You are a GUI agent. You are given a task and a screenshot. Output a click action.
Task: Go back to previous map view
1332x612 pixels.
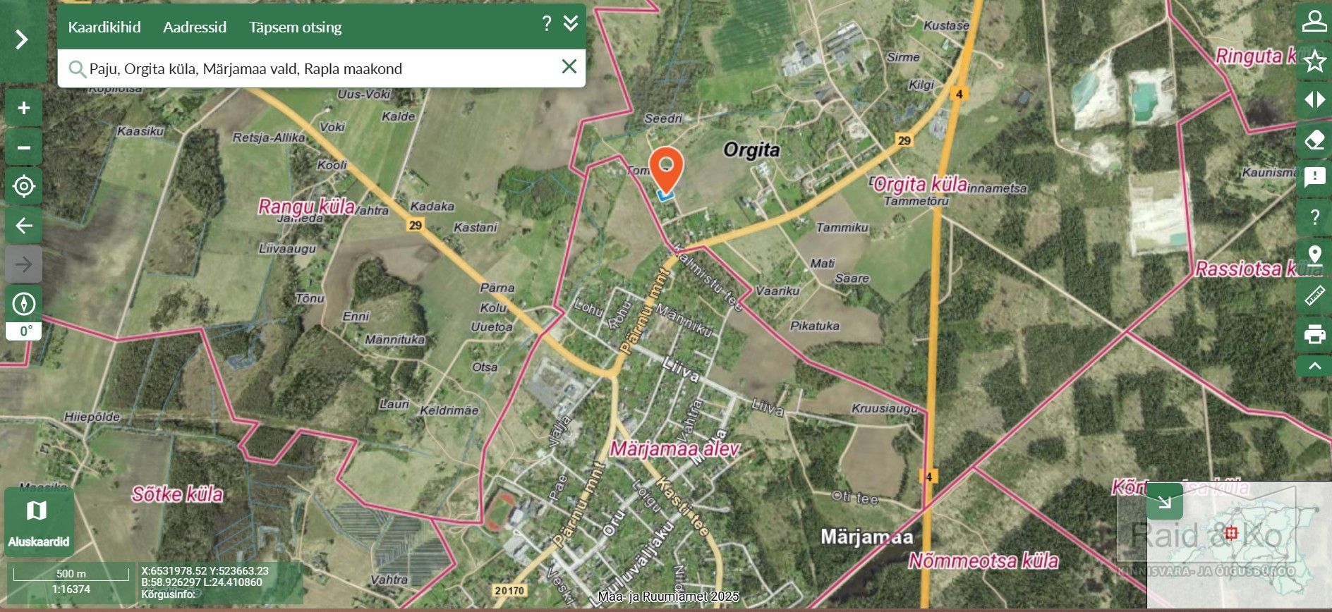[x=24, y=226]
